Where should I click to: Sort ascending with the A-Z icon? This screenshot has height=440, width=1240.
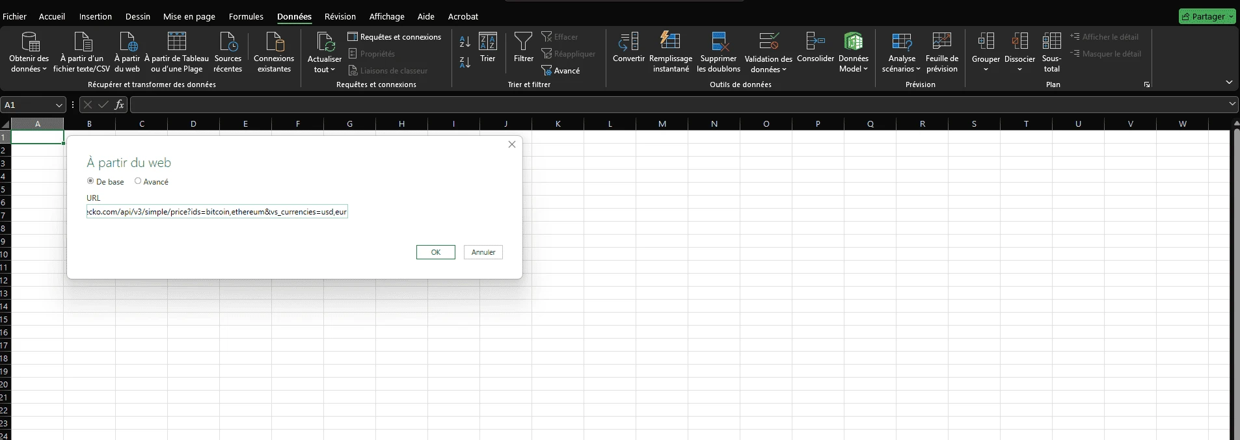[x=465, y=42]
